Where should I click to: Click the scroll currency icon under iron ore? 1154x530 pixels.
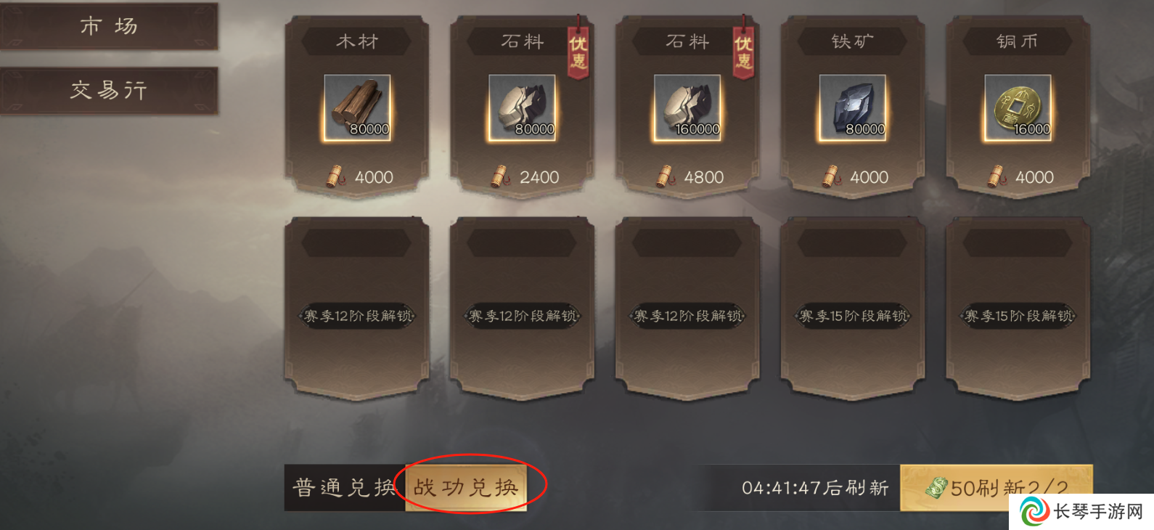831,176
